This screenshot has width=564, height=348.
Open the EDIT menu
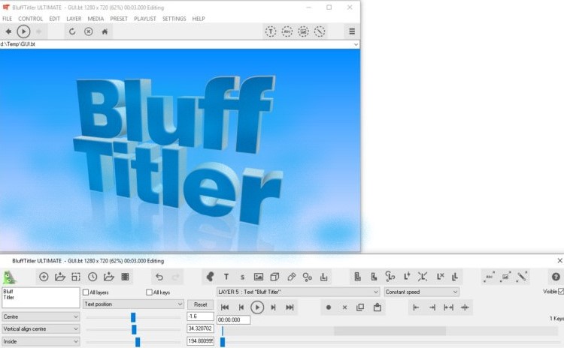[55, 19]
